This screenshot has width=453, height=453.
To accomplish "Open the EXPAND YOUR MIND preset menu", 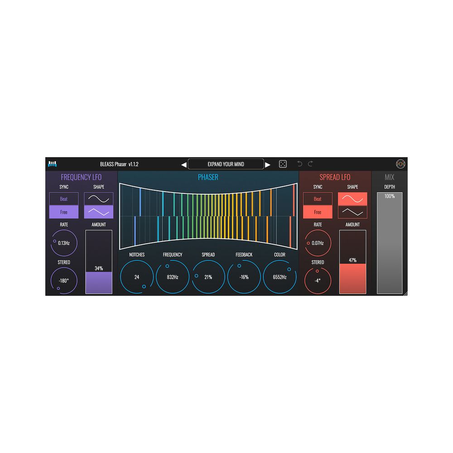I will (226, 164).
